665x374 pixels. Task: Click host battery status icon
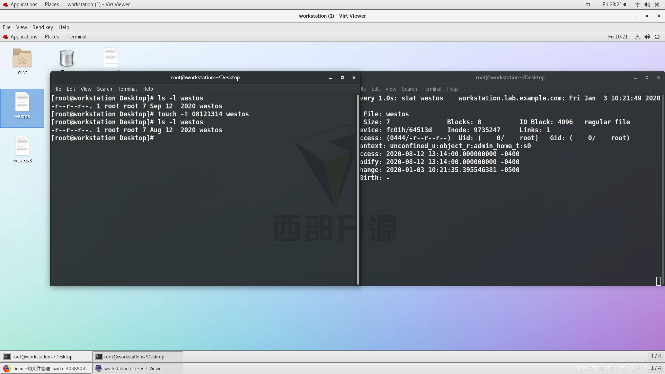(657, 5)
